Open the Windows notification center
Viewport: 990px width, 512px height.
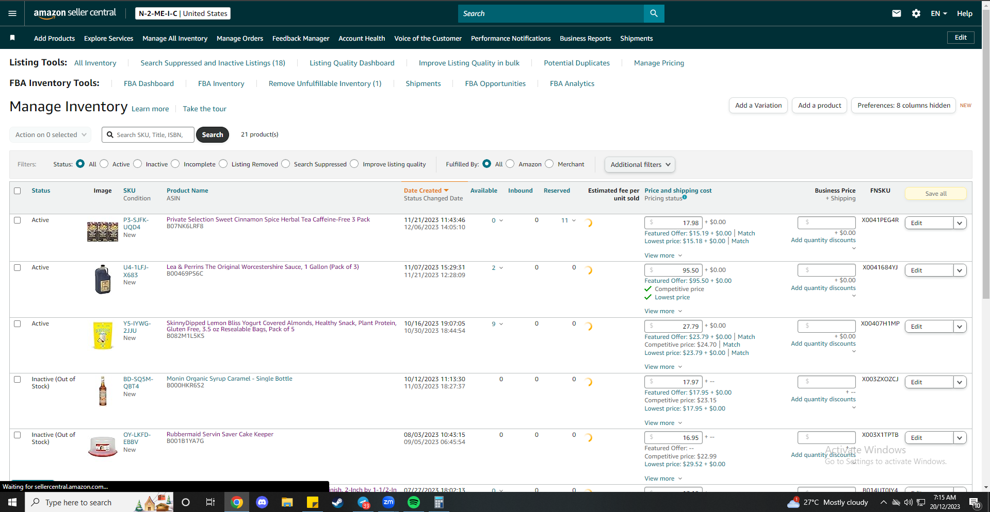pyautogui.click(x=975, y=503)
